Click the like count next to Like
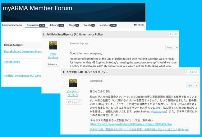Viewport: 202px width, 137px height. 171,34
